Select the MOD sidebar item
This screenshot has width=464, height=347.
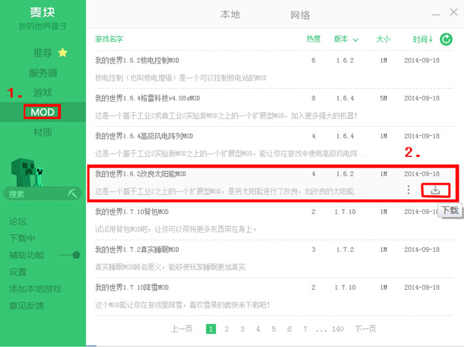pyautogui.click(x=43, y=112)
